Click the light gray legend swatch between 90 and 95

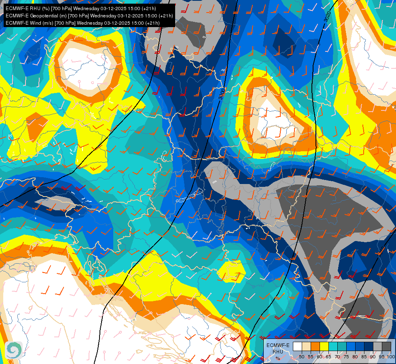coord(377,347)
